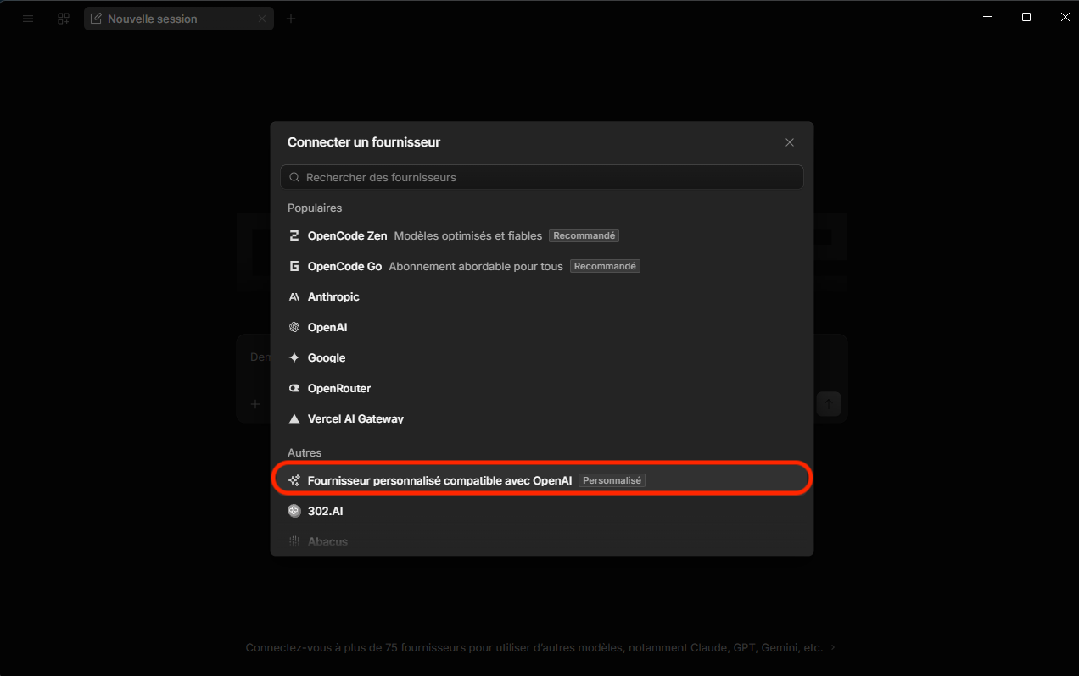The image size is (1079, 676).
Task: Switch to the Nouvelle session tab
Action: point(178,19)
